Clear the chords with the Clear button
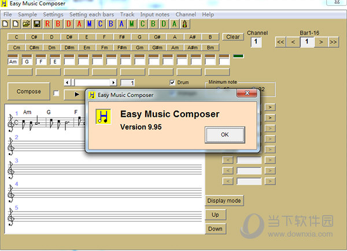 click(233, 37)
